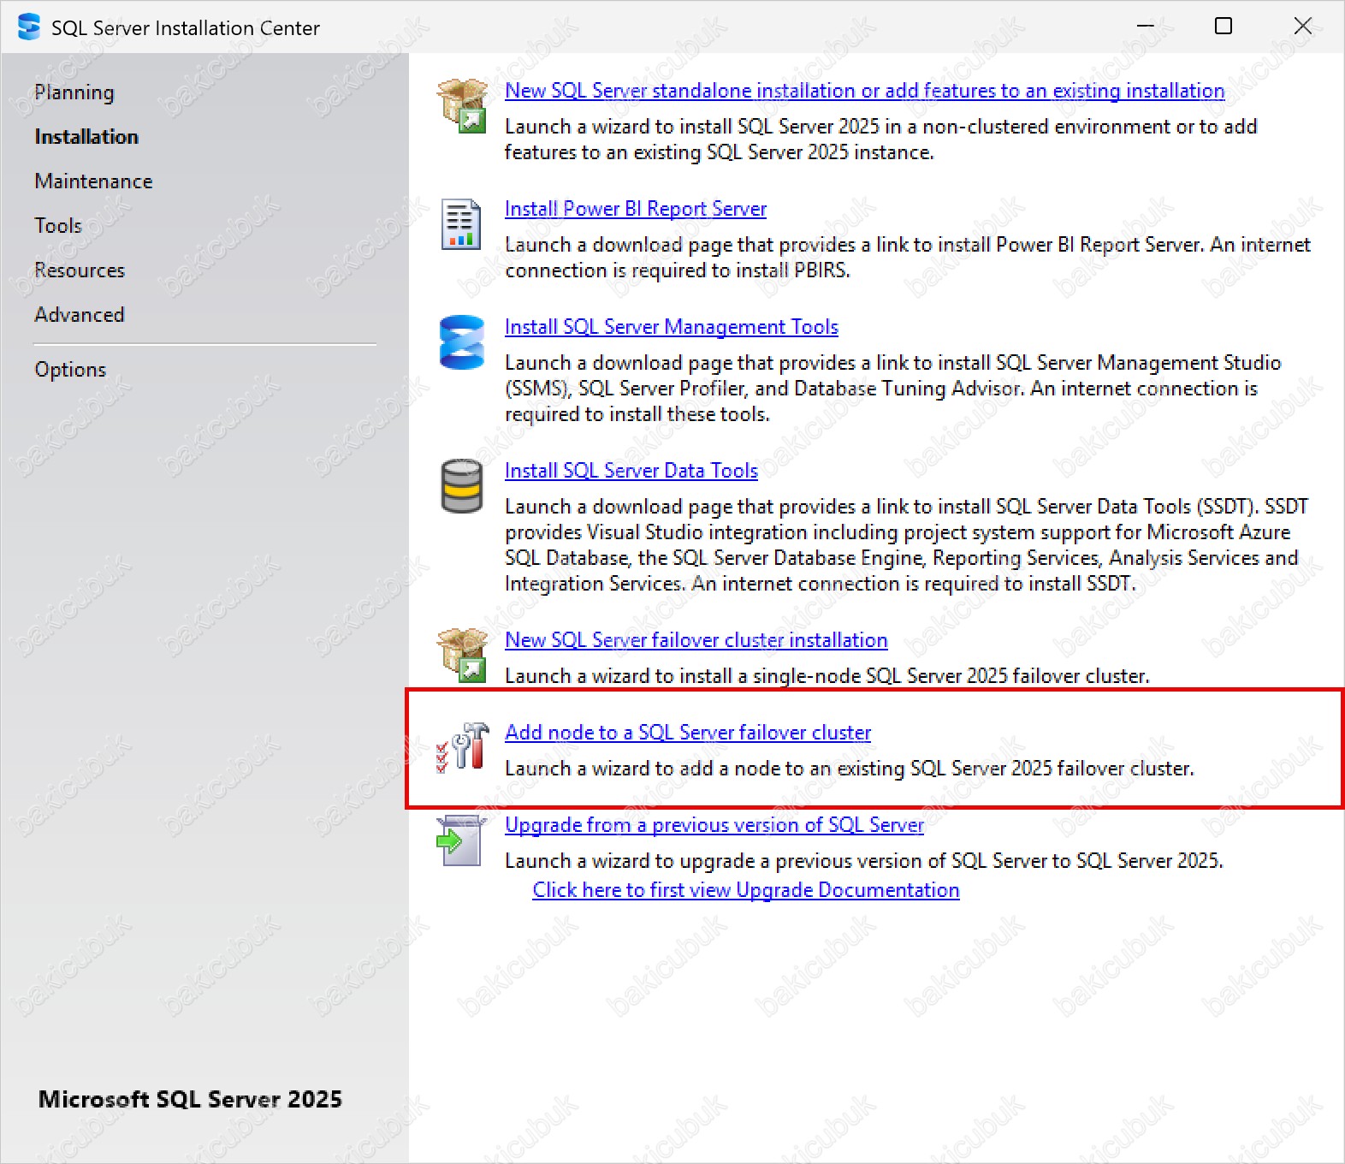Select the Installation section
Screen dimensions: 1345x1164
pyautogui.click(x=86, y=137)
